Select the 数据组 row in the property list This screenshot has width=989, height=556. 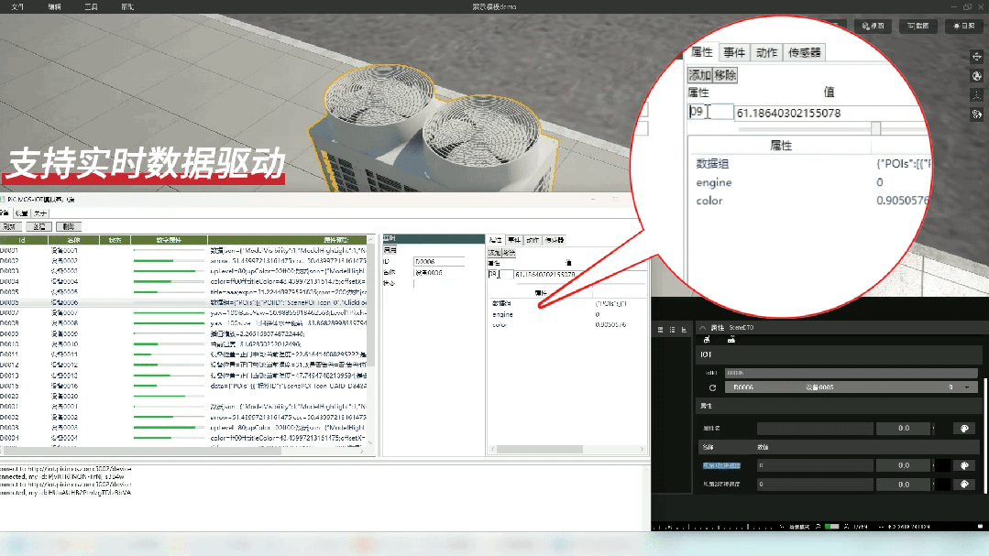click(566, 303)
